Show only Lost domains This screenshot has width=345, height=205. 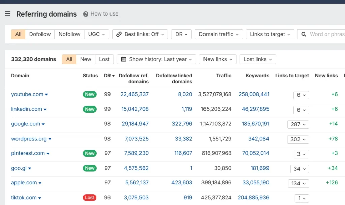104,59
